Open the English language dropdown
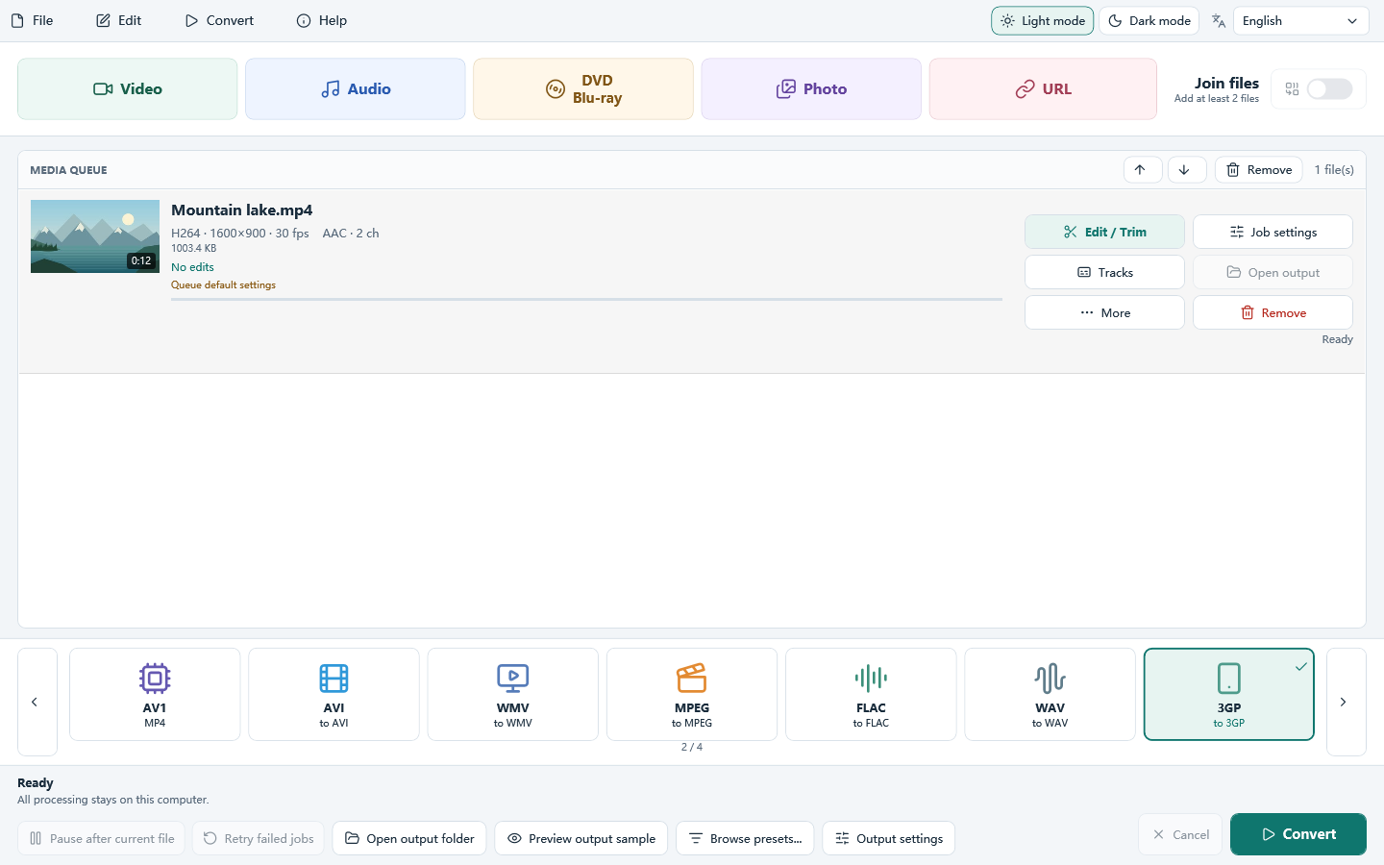Image resolution: width=1384 pixels, height=865 pixels. 1300,21
